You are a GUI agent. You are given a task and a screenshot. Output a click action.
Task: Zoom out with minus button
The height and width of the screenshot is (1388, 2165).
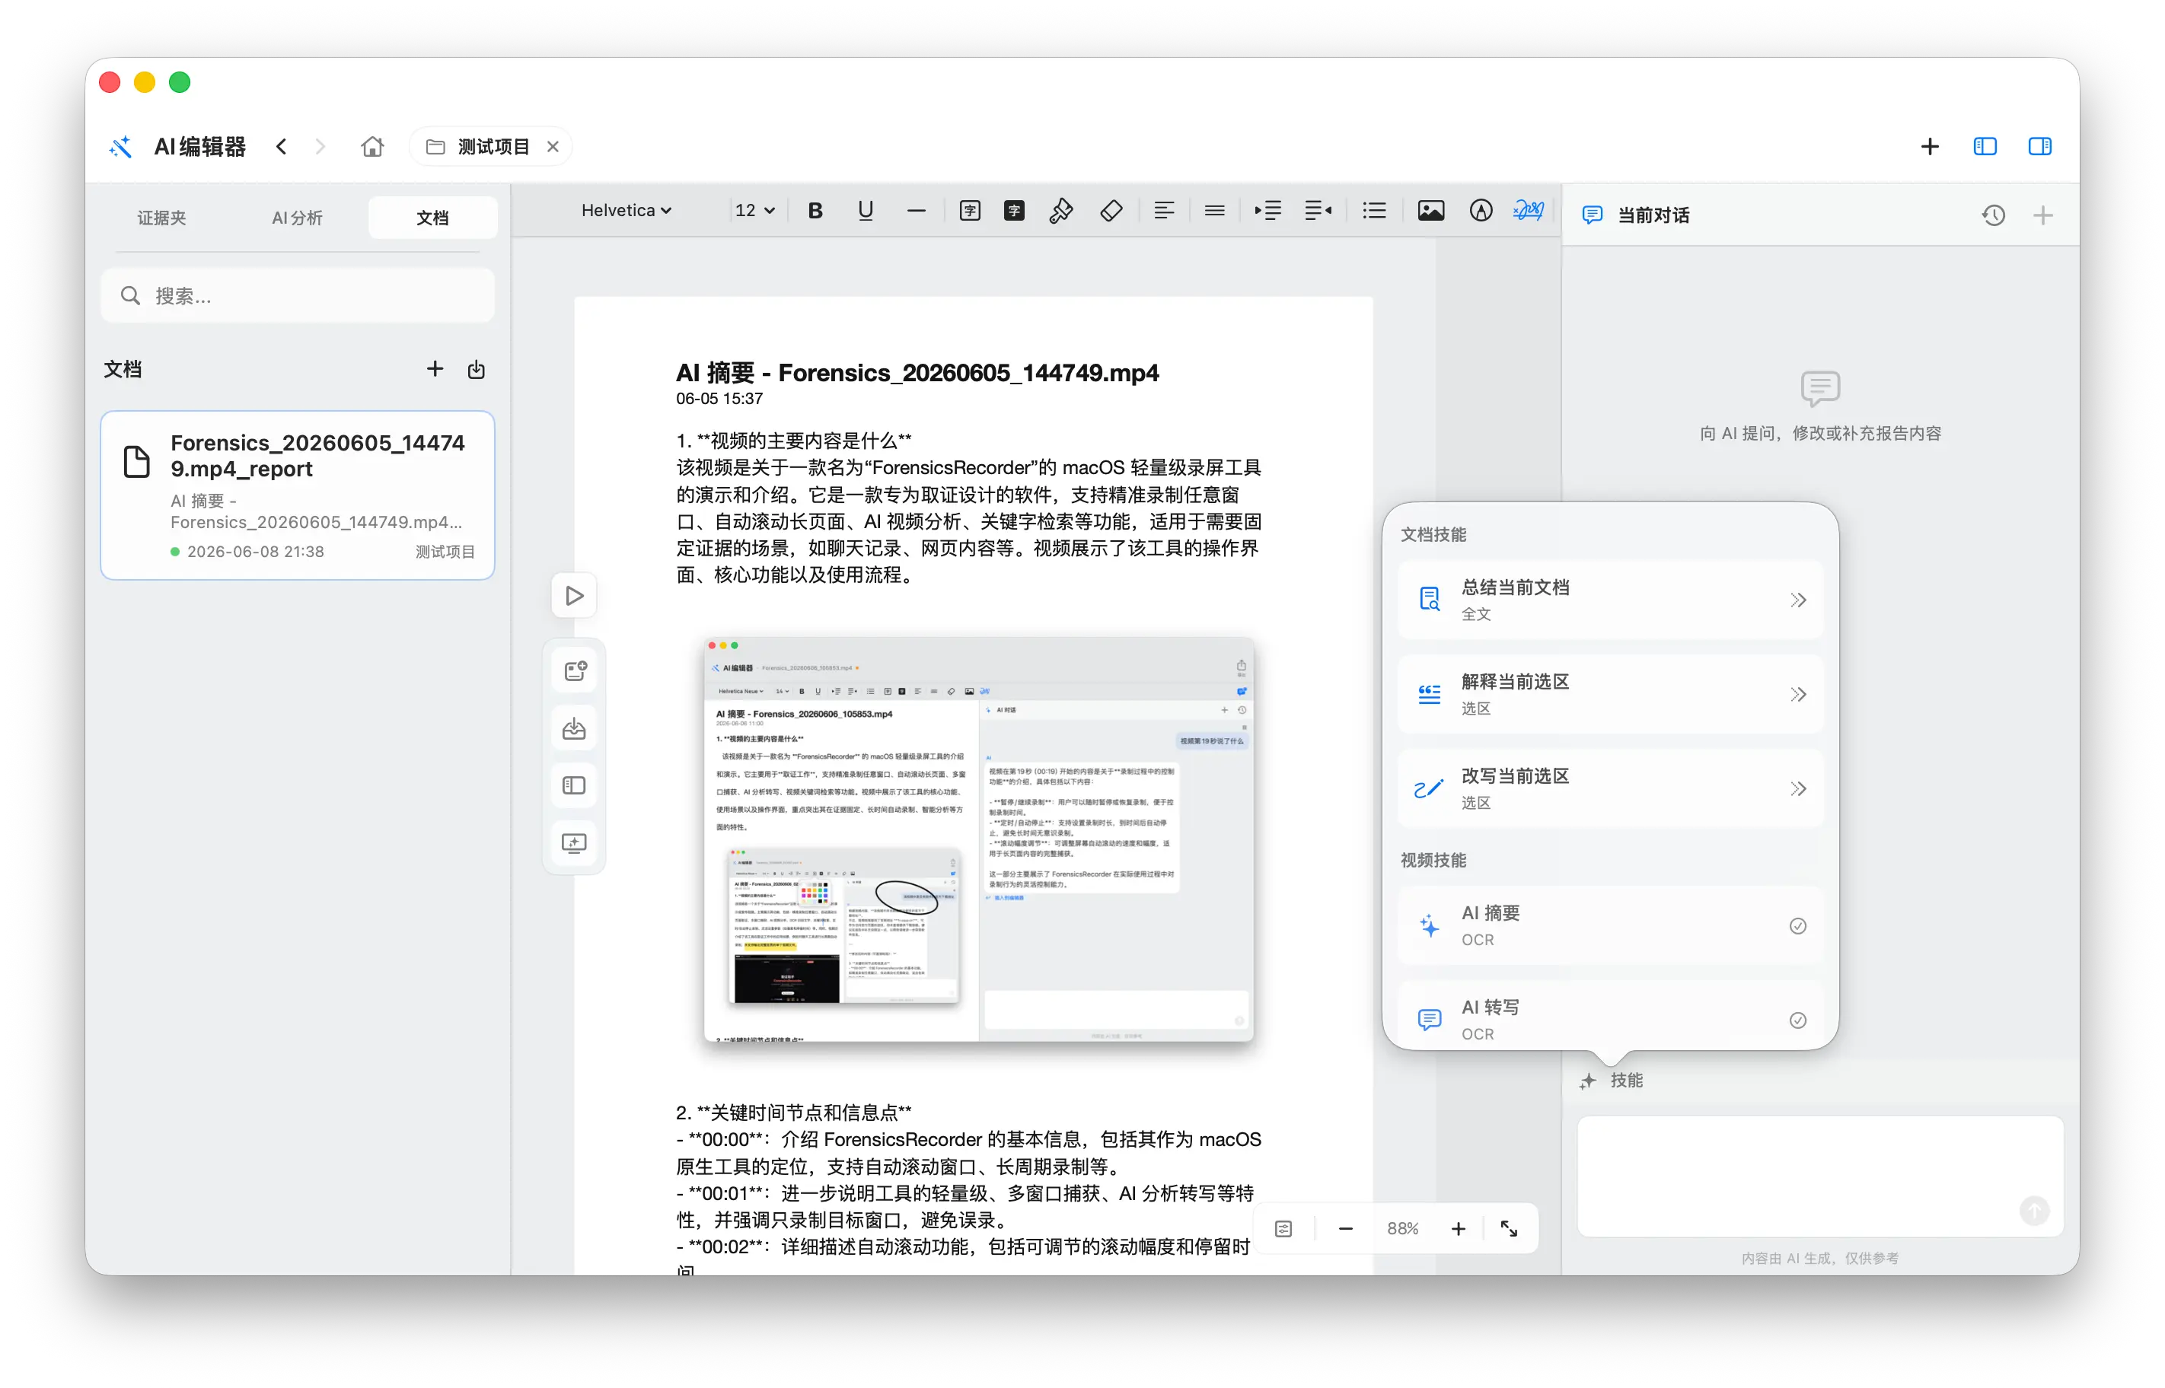point(1344,1227)
